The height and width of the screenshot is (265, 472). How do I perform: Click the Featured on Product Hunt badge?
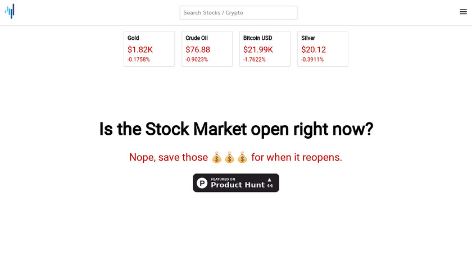tap(236, 183)
